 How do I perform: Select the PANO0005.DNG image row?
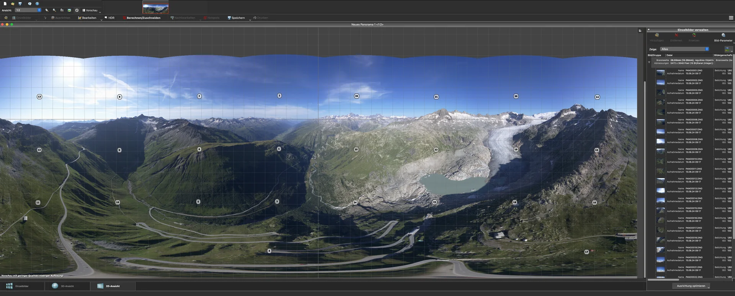(694, 111)
